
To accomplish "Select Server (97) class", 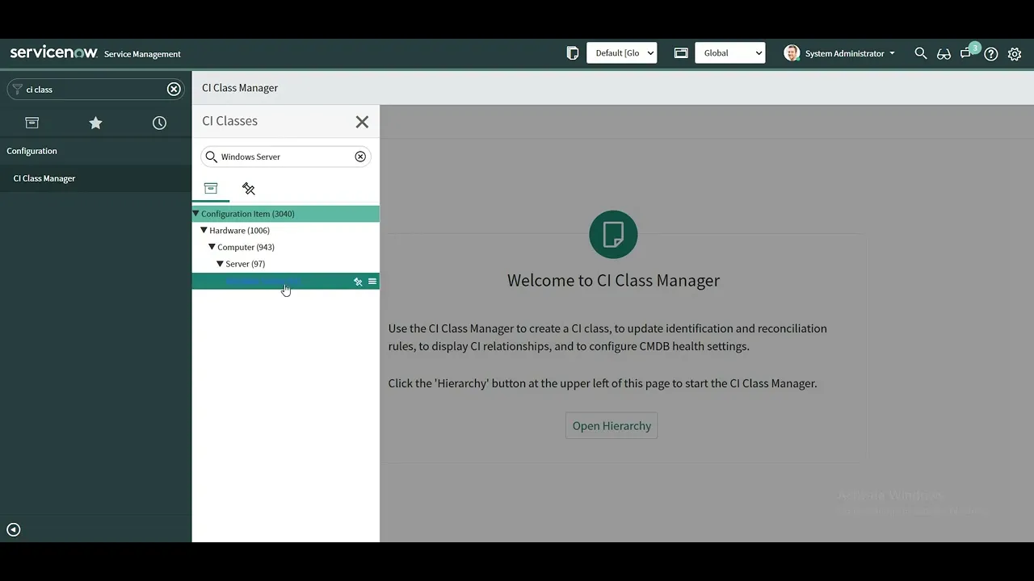I will click(246, 264).
